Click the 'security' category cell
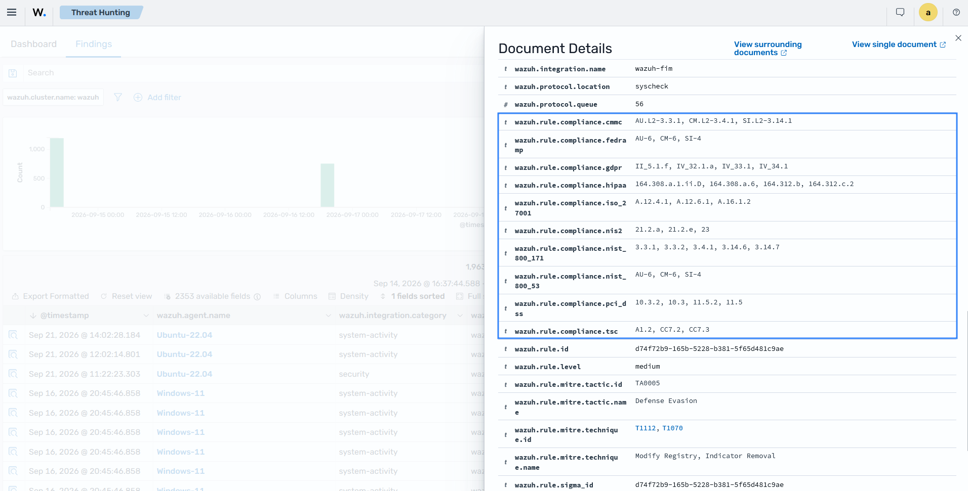This screenshot has height=491, width=968. click(354, 374)
